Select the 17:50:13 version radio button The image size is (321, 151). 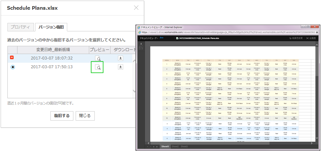(x=13, y=67)
